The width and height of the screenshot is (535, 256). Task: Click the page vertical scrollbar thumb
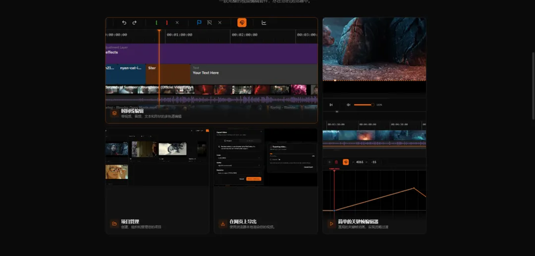click(x=533, y=85)
